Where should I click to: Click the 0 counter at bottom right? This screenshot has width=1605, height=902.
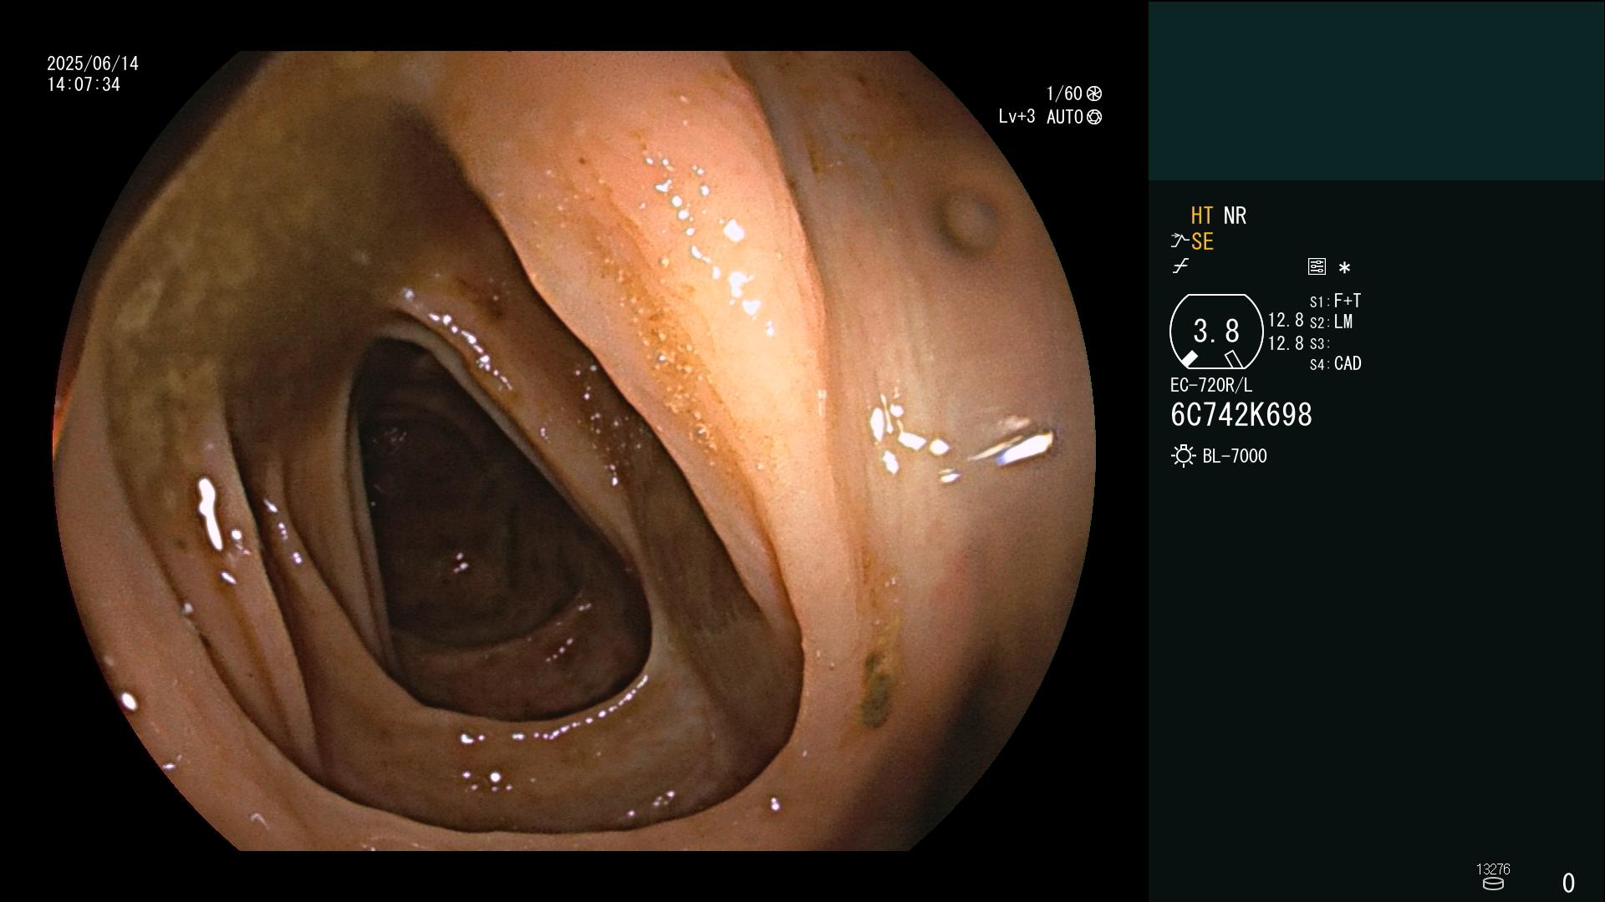point(1568,883)
